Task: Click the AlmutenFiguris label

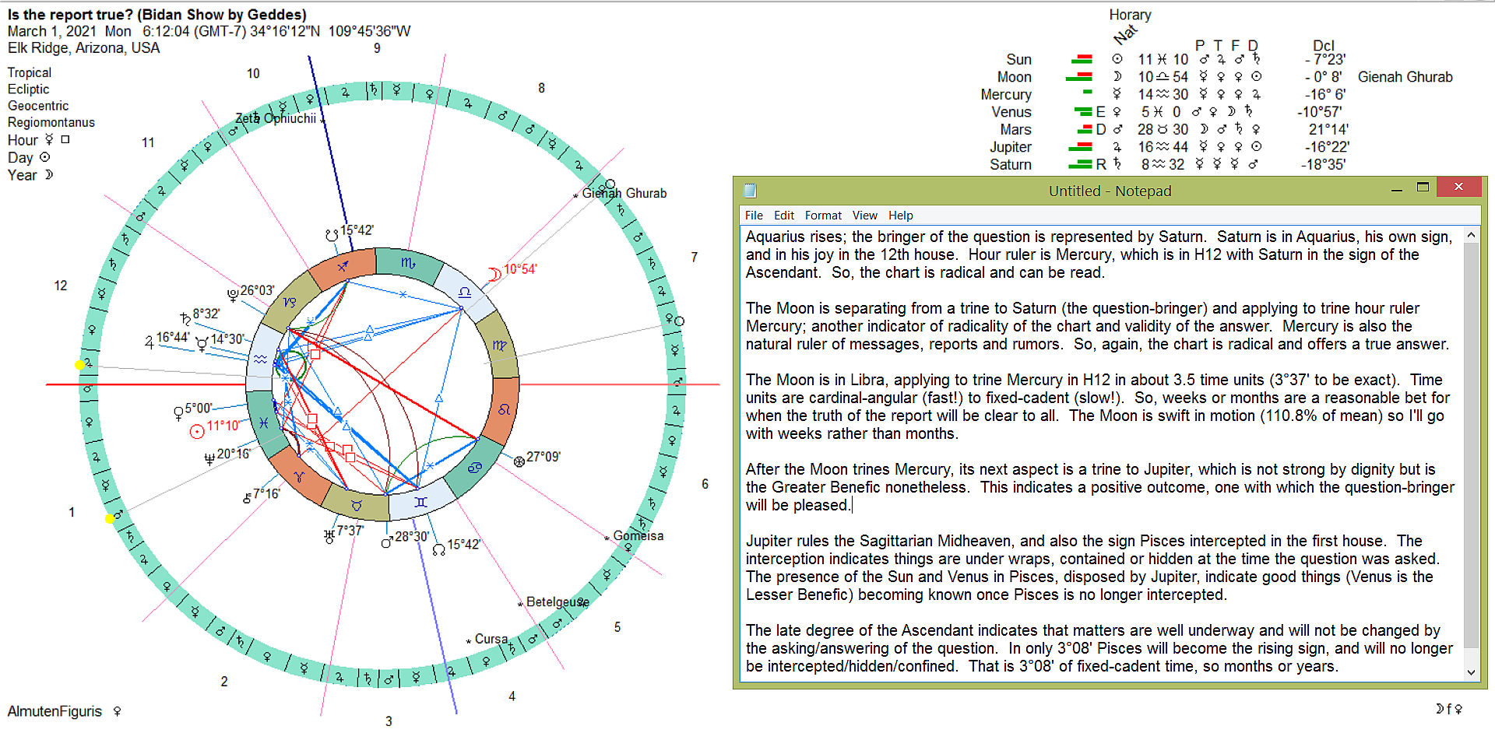Action: [x=55, y=711]
